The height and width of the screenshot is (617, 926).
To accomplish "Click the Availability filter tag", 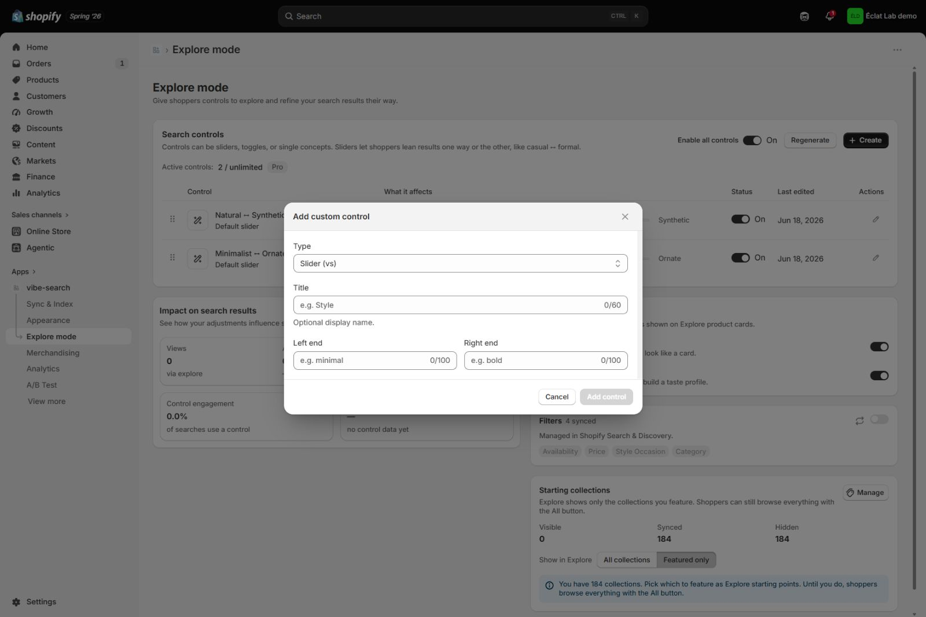I will pos(560,451).
